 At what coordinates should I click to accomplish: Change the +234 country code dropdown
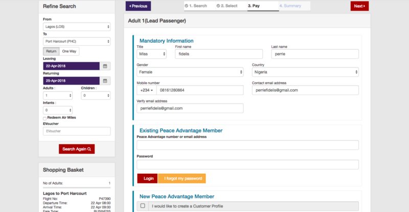146,90
